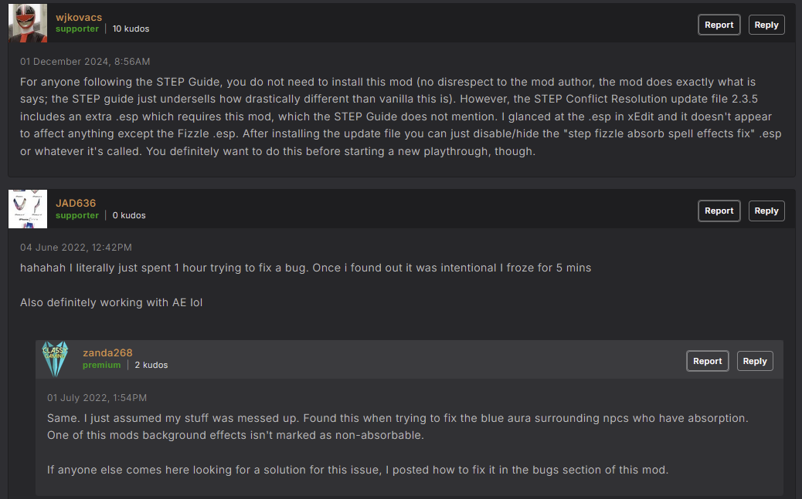802x499 pixels.
Task: Click wjkovacs' supporter badge label
Action: pos(77,29)
